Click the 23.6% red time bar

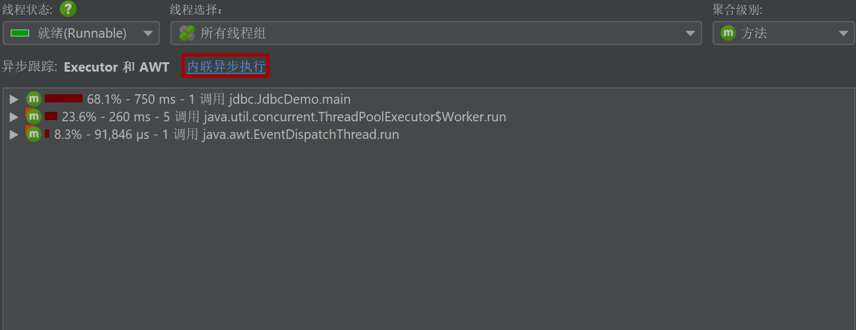(x=51, y=116)
